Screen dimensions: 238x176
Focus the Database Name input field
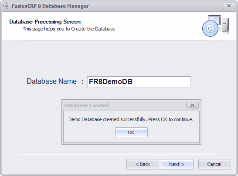pyautogui.click(x=139, y=82)
